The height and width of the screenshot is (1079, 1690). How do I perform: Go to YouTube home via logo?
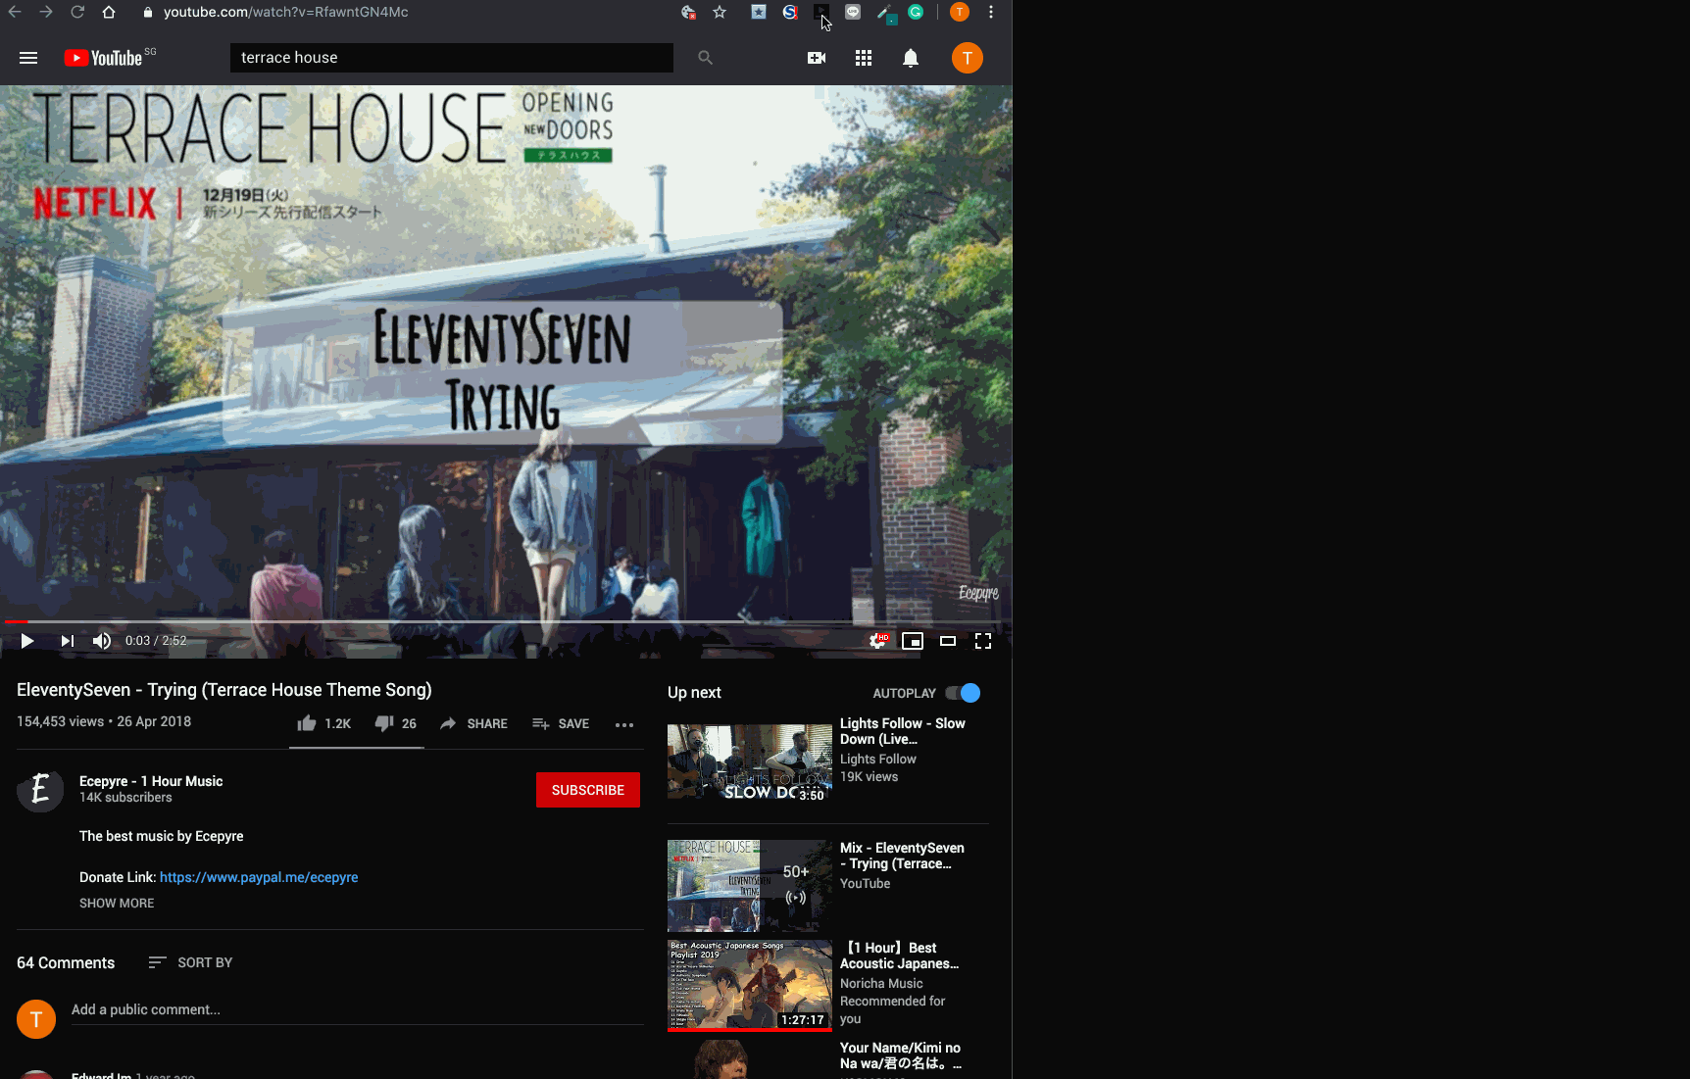[104, 58]
